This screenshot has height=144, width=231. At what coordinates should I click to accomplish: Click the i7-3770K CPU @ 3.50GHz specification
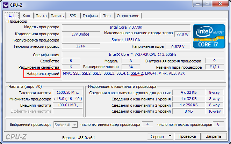[x=143, y=54]
